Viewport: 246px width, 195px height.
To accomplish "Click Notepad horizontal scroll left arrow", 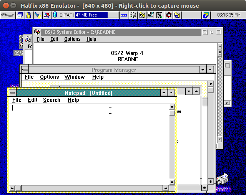I will tap(12, 188).
